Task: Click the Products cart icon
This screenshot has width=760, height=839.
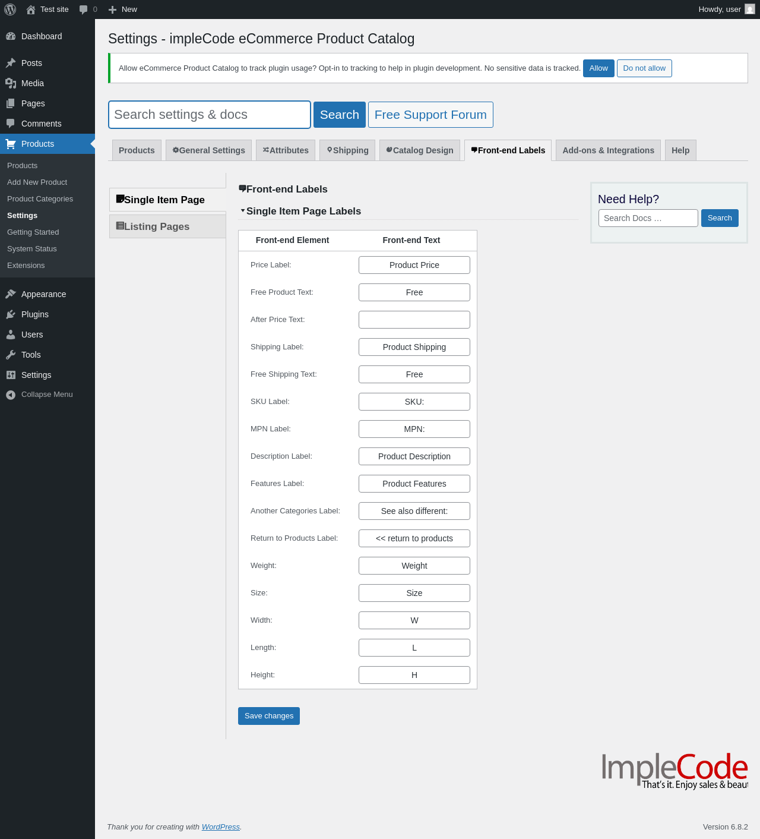Action: [11, 144]
